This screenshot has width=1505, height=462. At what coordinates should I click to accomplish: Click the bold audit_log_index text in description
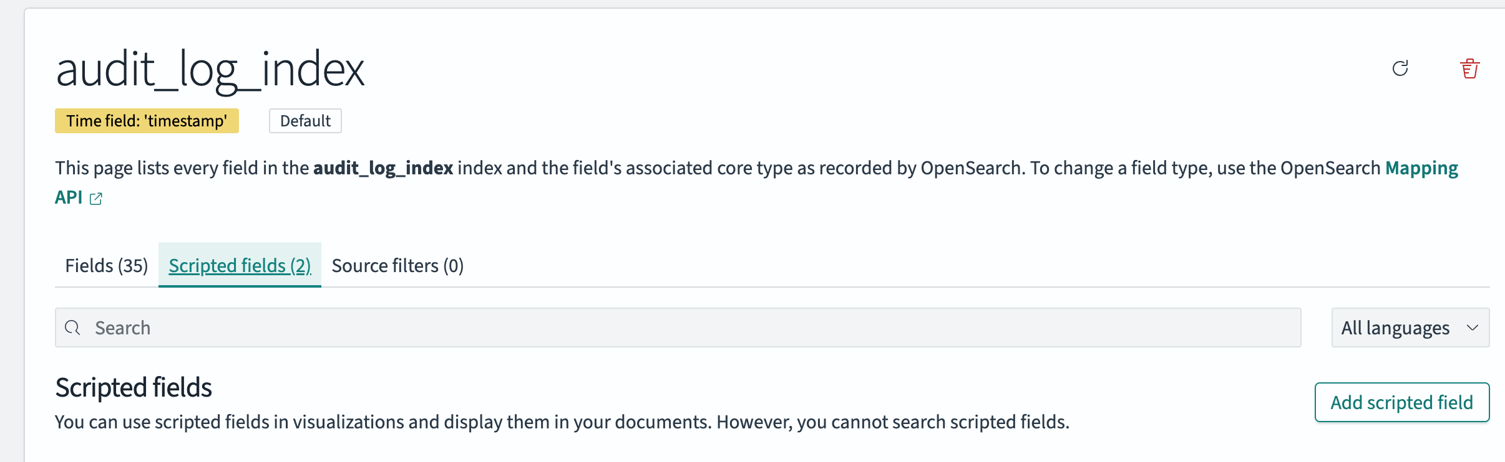tap(383, 168)
